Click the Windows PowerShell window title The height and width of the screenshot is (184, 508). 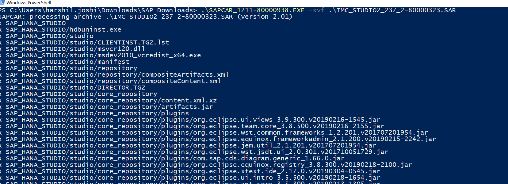tap(29, 3)
